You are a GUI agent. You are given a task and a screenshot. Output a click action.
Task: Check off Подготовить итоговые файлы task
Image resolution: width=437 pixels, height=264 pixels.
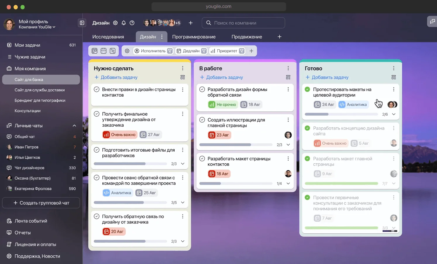pyautogui.click(x=97, y=150)
